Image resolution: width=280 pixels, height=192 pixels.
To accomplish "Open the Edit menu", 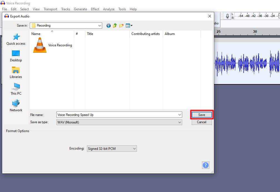I will 14,9.
